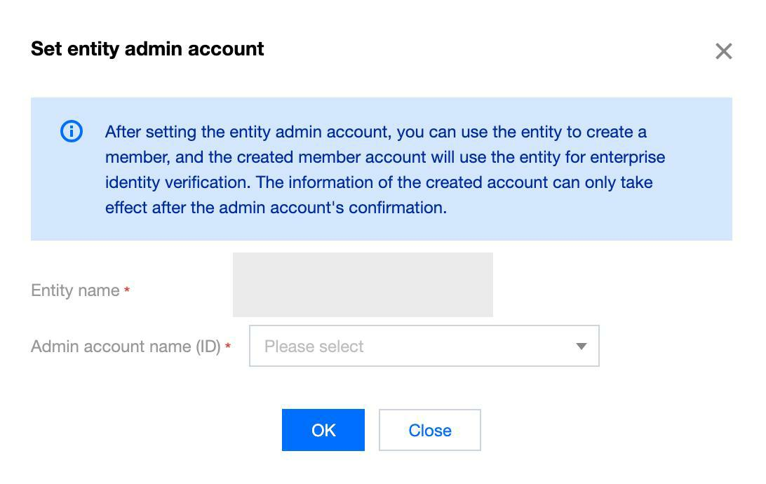Confirm with the OK button
The height and width of the screenshot is (484, 766).
[x=323, y=430]
